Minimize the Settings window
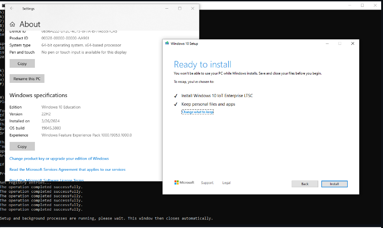The width and height of the screenshot is (383, 228). coord(167,8)
